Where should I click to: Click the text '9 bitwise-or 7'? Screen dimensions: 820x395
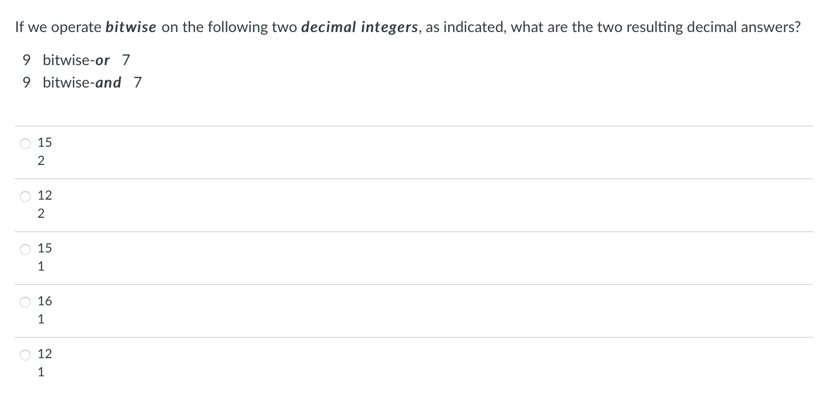pyautogui.click(x=76, y=60)
